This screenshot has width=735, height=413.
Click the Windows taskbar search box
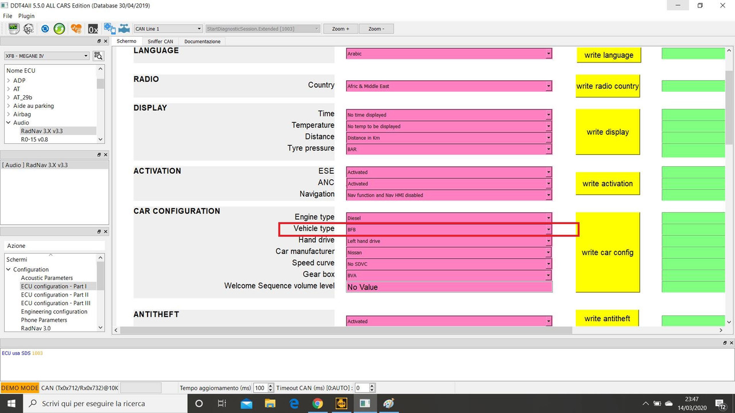point(106,404)
